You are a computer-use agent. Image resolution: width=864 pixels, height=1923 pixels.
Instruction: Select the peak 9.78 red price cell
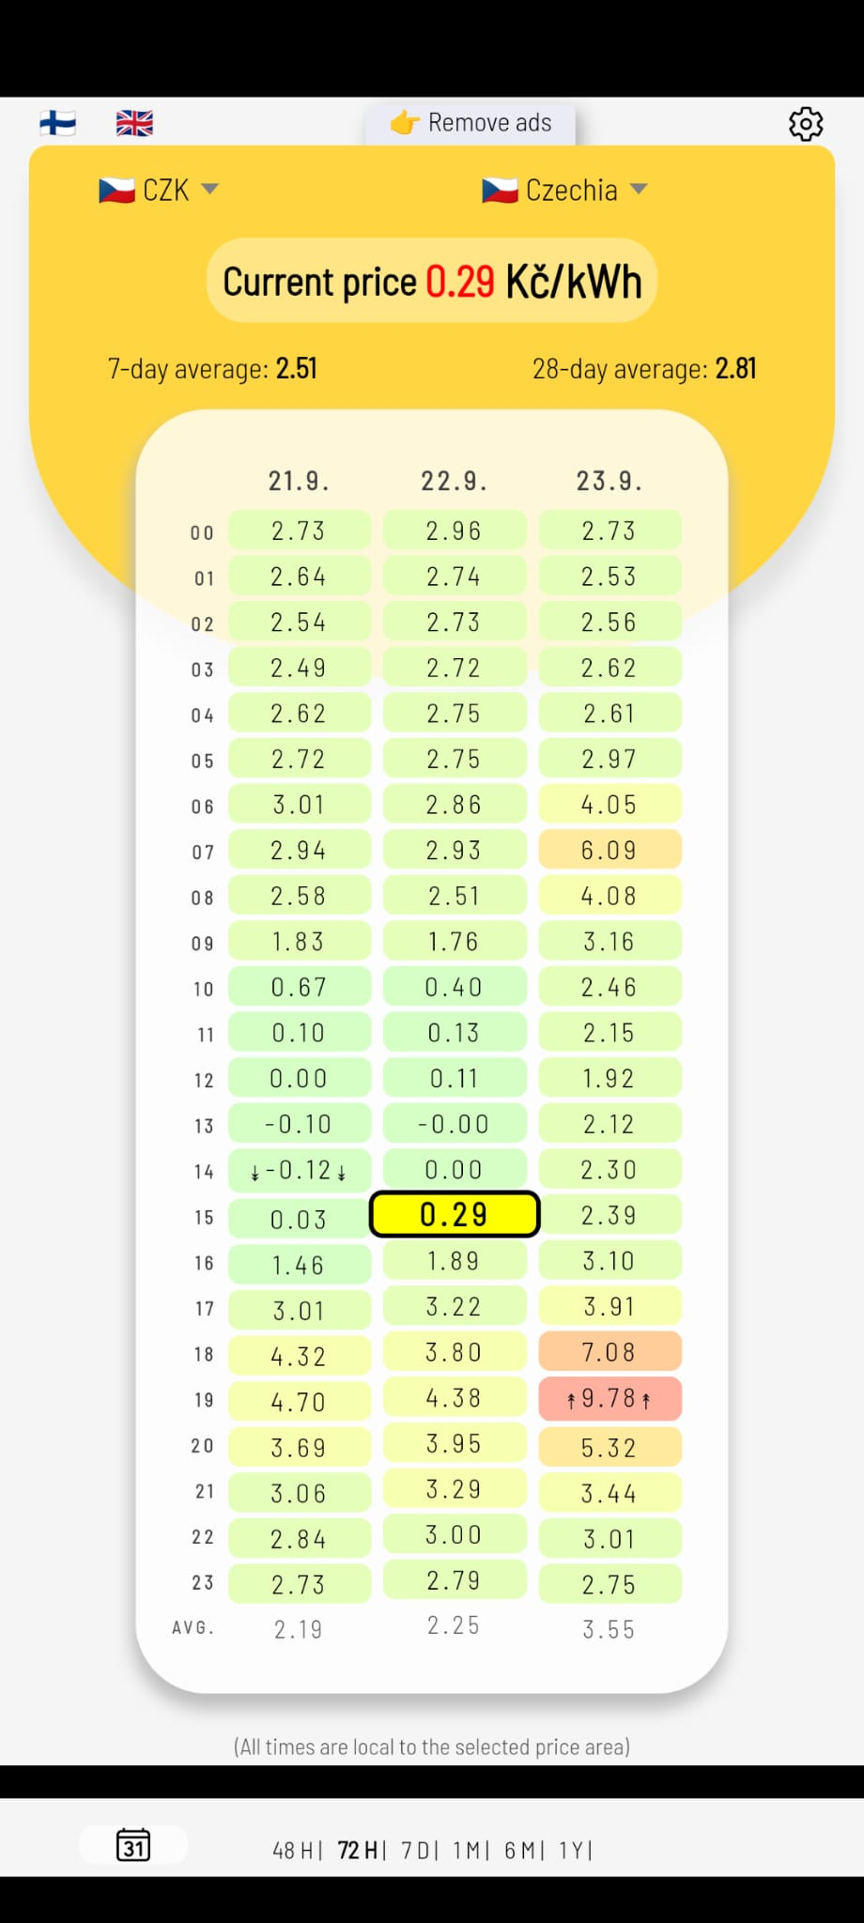click(x=609, y=1399)
